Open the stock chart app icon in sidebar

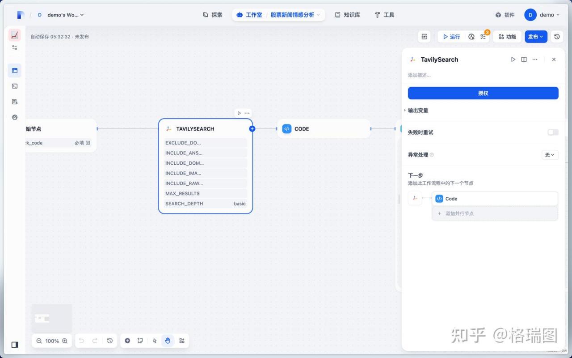pos(15,35)
